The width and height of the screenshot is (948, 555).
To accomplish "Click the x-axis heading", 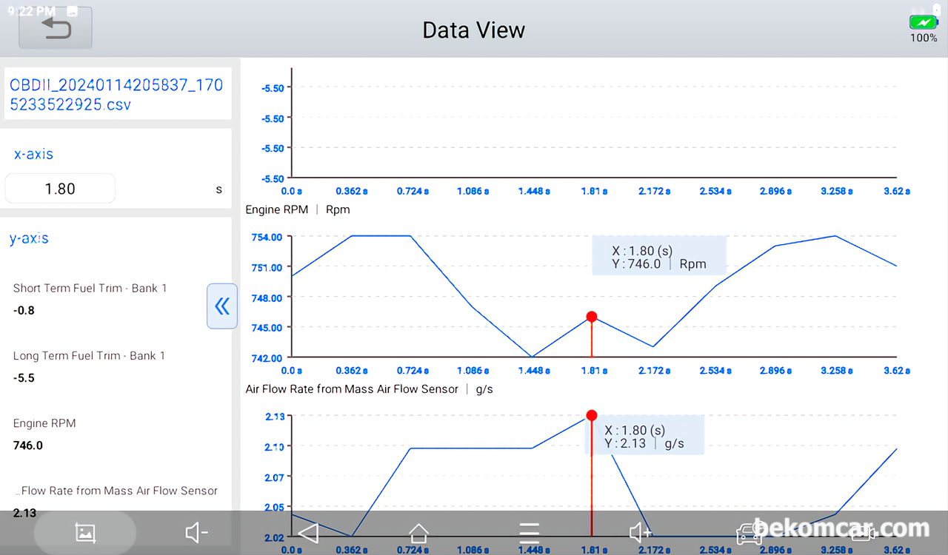I will point(33,154).
